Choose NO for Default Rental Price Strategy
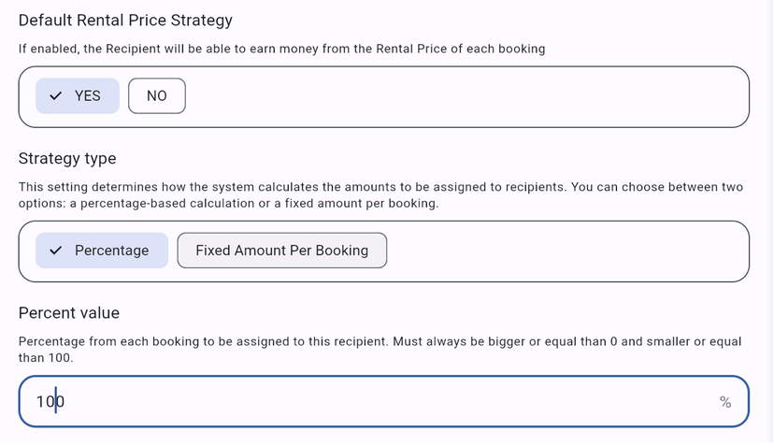This screenshot has height=445, width=774. pos(157,96)
